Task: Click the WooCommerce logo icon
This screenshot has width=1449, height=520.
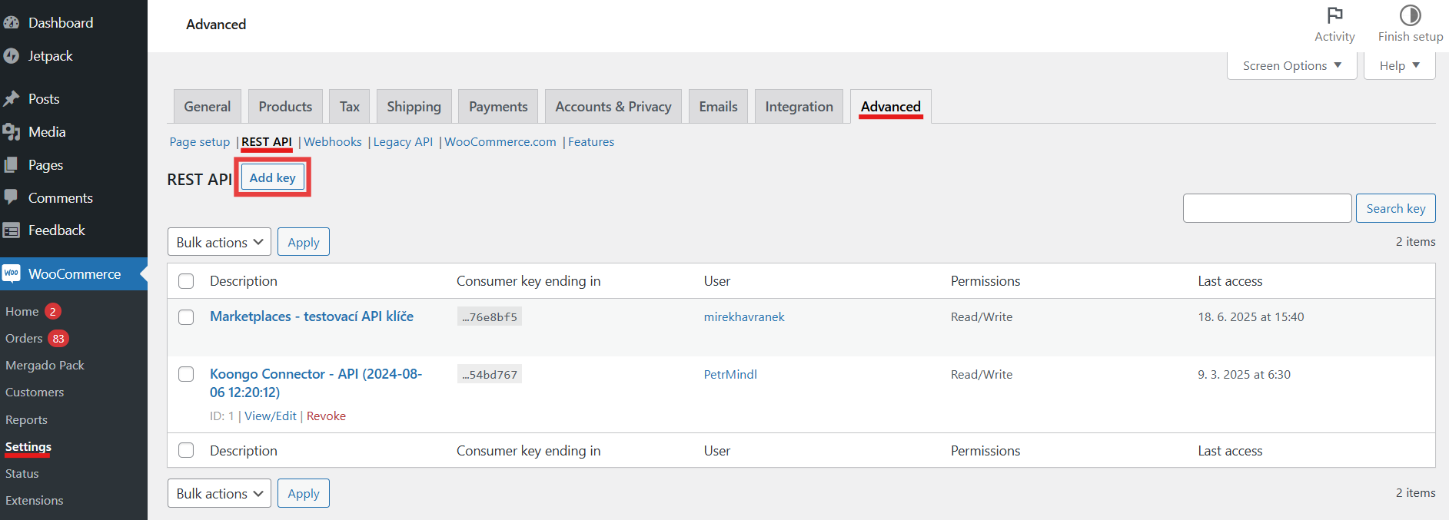Action: [12, 274]
